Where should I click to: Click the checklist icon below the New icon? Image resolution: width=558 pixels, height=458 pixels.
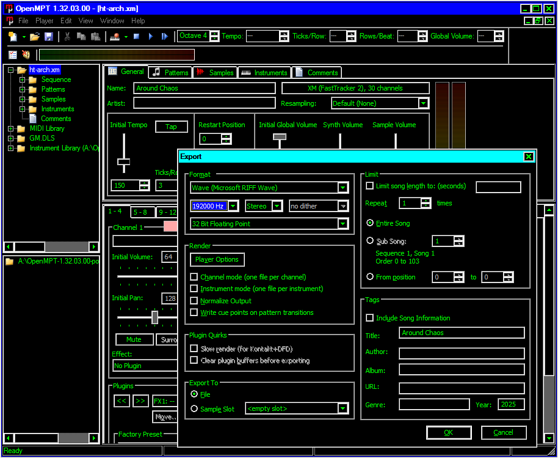point(13,54)
